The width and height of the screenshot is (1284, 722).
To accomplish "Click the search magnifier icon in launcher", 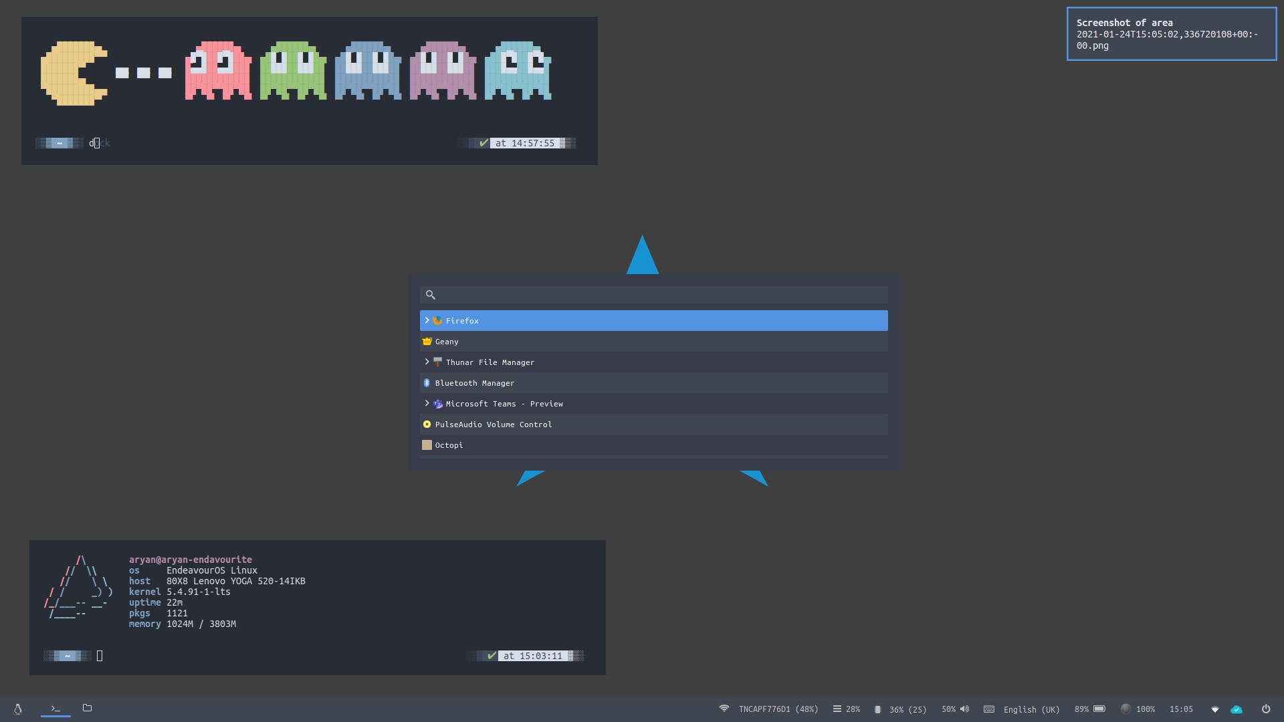I will pos(431,295).
